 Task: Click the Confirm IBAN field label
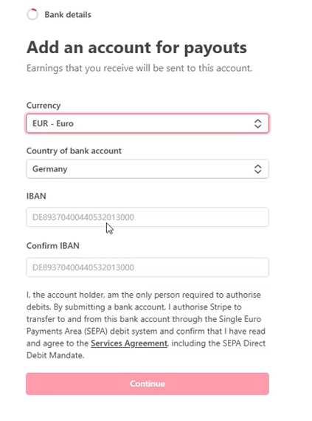[53, 246]
